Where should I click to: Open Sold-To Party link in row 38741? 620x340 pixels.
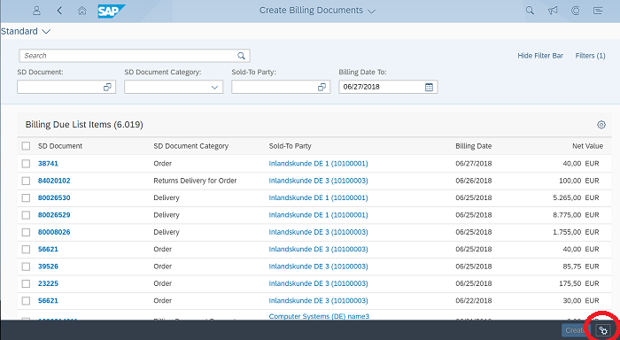pyautogui.click(x=318, y=163)
